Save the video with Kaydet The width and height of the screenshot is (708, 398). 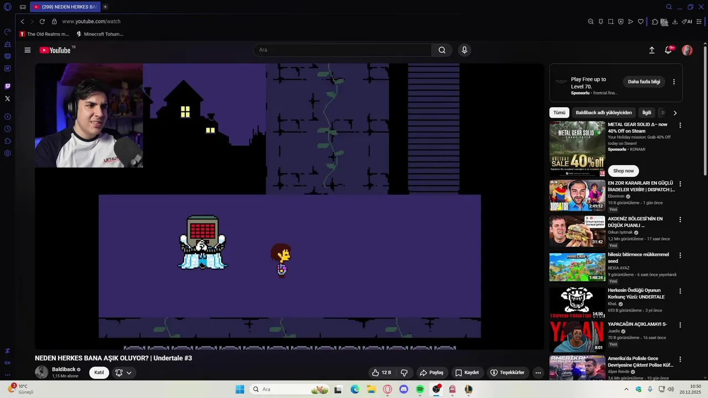467,373
